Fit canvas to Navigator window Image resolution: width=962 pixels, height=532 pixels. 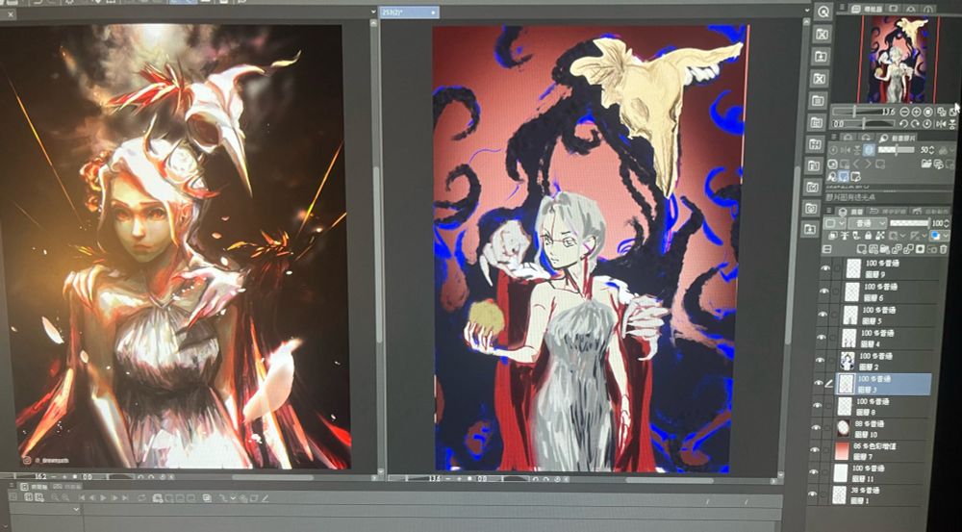click(x=942, y=112)
